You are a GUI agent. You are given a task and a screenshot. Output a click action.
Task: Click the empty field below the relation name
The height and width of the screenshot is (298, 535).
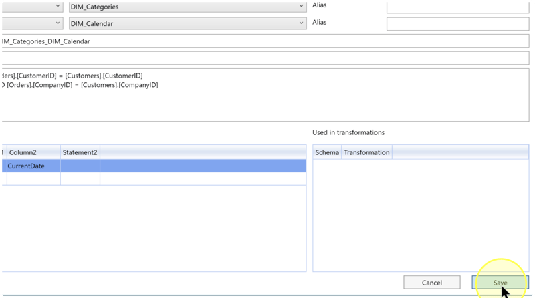(265, 58)
